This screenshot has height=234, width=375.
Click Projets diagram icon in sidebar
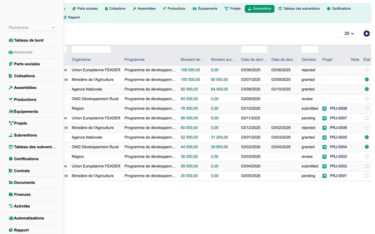[x=11, y=123]
